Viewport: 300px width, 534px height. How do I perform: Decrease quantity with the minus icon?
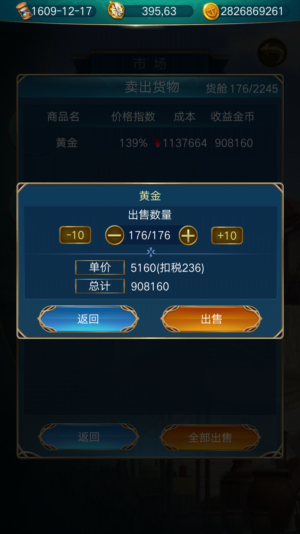[114, 235]
